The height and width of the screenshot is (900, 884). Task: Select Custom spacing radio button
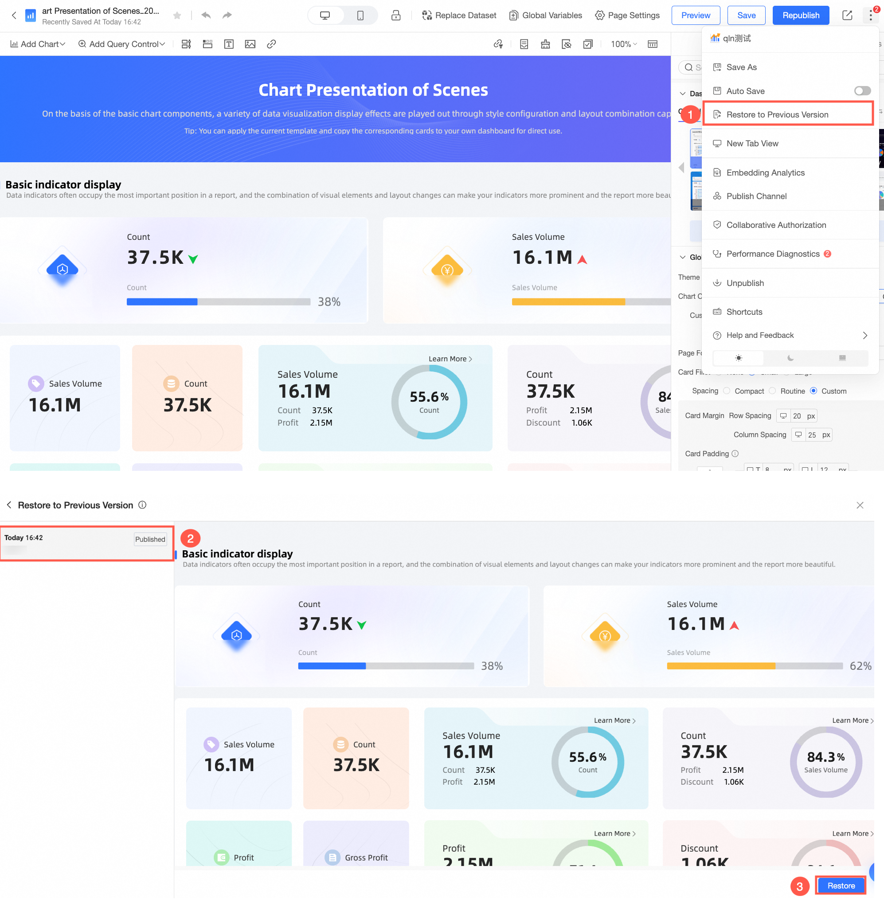814,391
